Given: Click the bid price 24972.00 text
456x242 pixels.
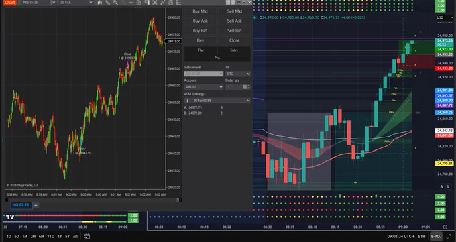Looking at the screenshot, I should point(195,113).
